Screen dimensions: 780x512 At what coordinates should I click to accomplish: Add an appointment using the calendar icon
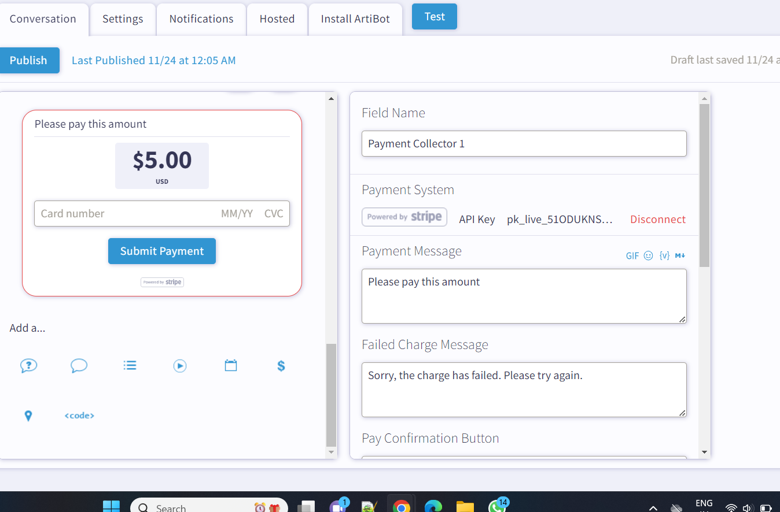pyautogui.click(x=230, y=365)
